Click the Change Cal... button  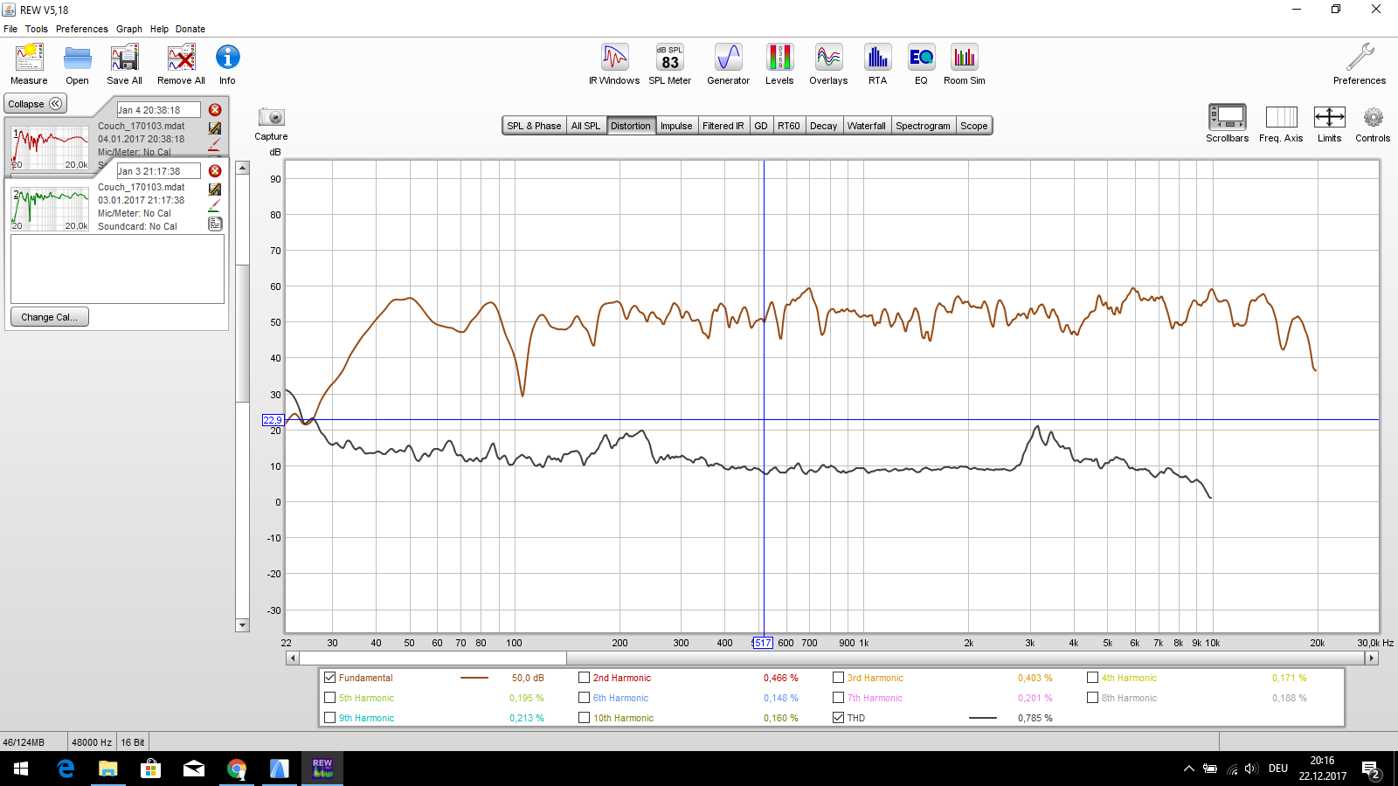[x=50, y=317]
